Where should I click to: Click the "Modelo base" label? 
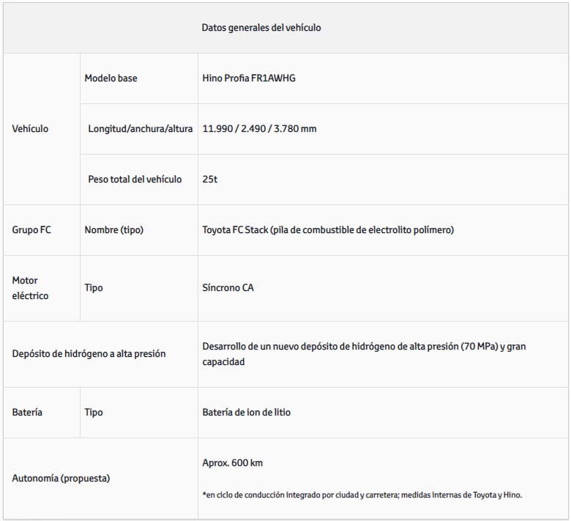tap(111, 78)
